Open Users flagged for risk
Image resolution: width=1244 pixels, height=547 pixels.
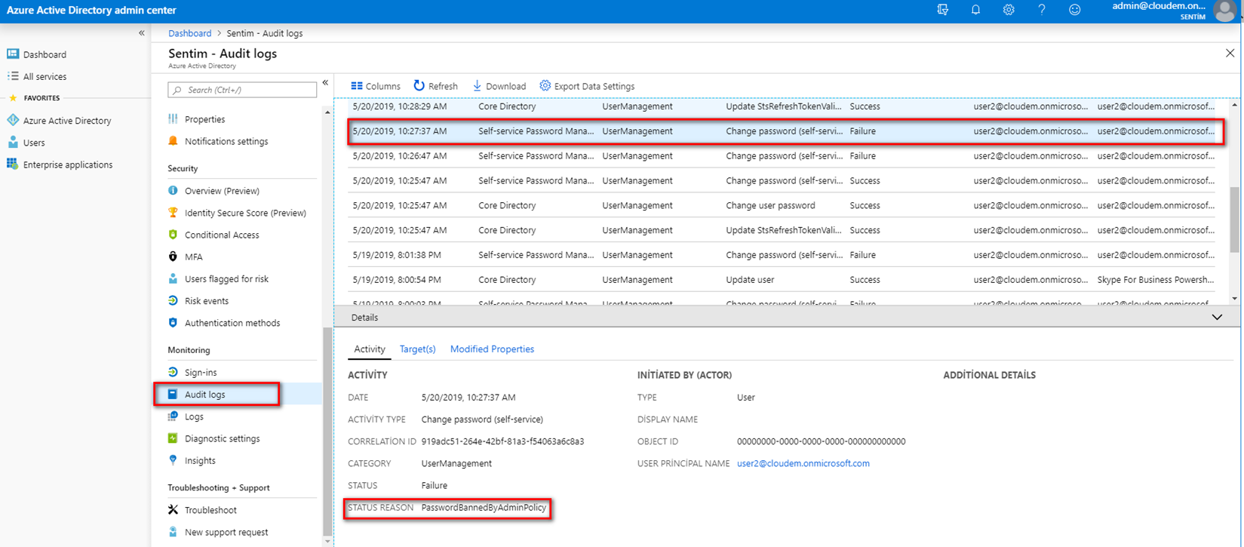click(226, 279)
